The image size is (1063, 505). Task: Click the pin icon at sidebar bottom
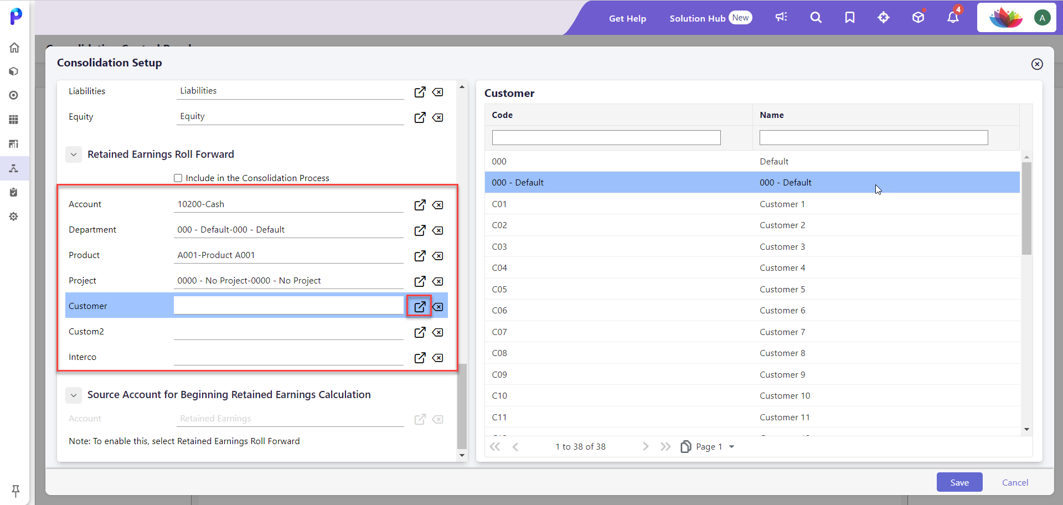tap(16, 491)
